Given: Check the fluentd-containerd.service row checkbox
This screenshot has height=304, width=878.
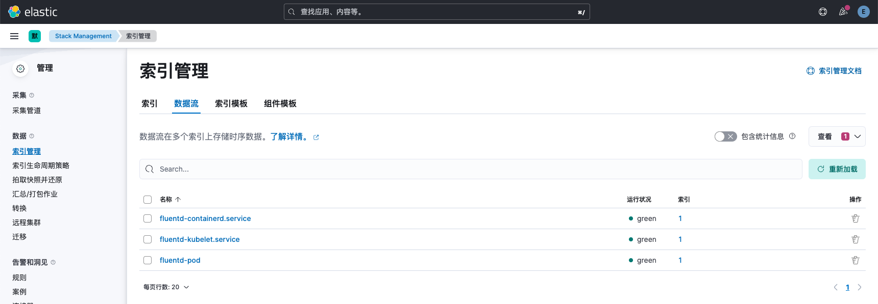Looking at the screenshot, I should coord(148,218).
